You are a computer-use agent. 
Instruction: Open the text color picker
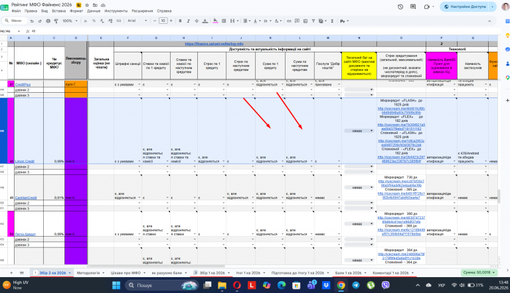(x=205, y=21)
